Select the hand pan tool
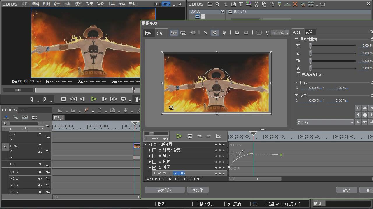 point(224,33)
